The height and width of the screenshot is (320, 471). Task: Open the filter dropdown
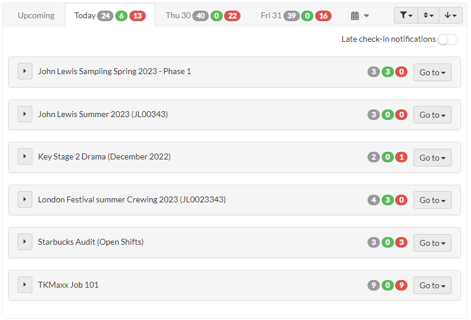tap(406, 15)
